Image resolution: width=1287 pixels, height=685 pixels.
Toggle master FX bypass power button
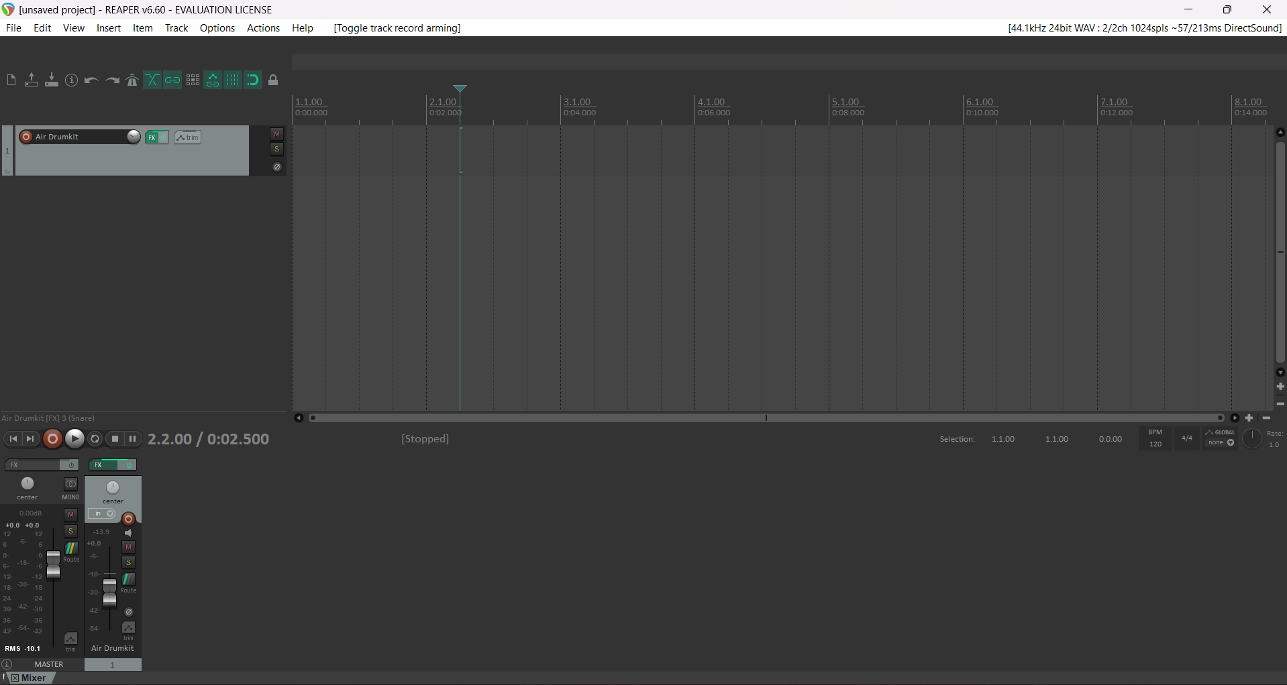point(70,465)
